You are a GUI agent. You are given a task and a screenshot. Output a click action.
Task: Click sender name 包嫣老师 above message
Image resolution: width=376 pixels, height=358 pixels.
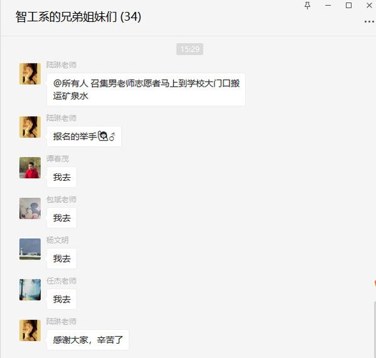tap(62, 199)
